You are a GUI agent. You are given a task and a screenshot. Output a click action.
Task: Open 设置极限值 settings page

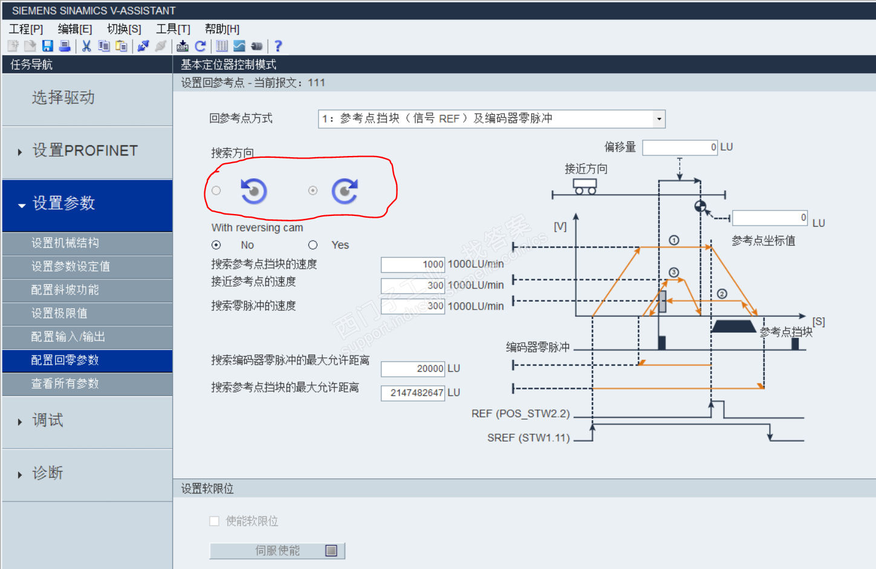(87, 313)
